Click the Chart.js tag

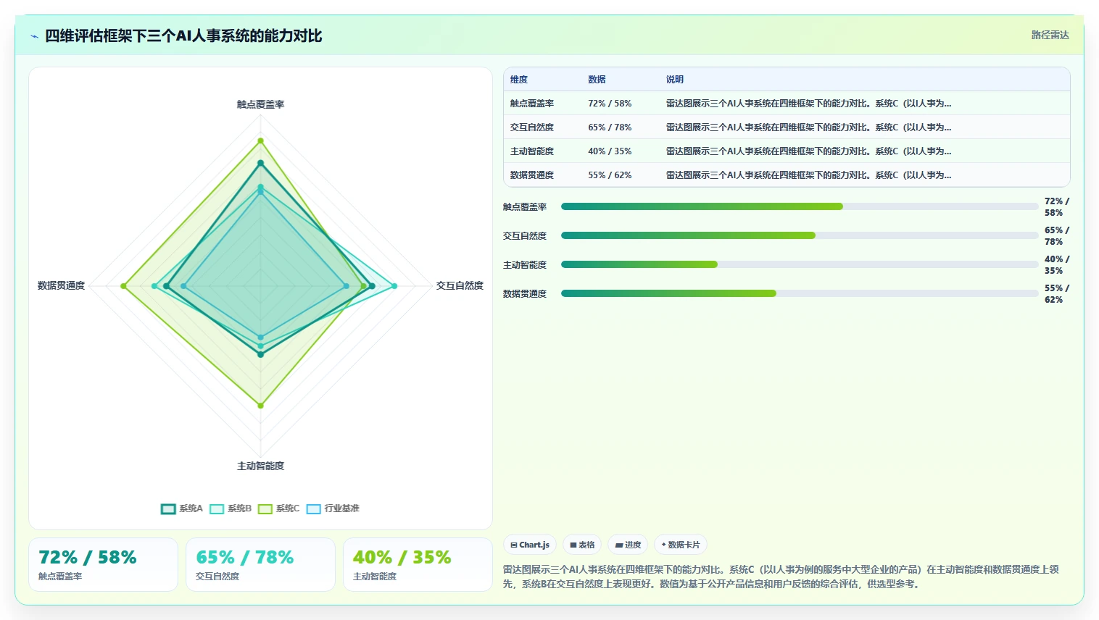(530, 545)
